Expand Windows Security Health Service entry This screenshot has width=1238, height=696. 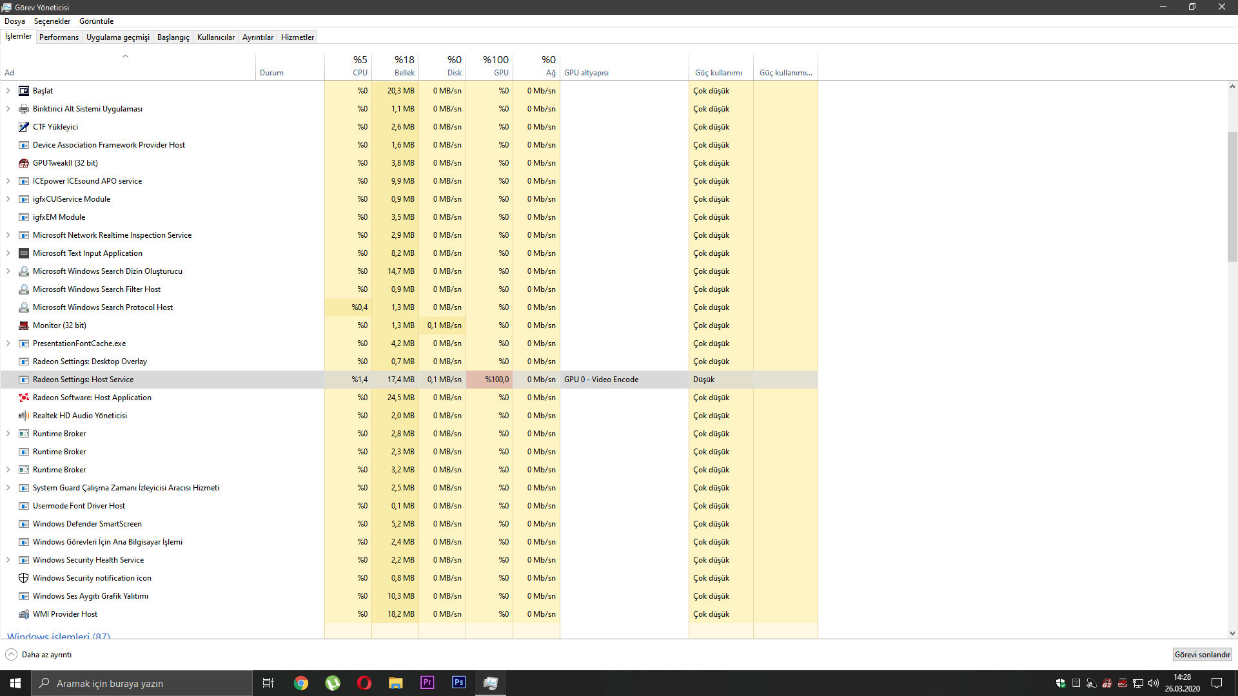click(8, 560)
